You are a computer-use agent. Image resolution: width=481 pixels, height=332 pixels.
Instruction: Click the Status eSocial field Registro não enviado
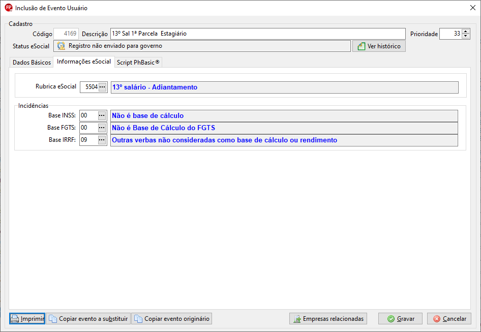click(x=202, y=46)
